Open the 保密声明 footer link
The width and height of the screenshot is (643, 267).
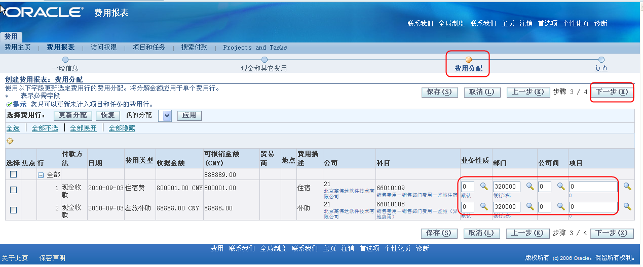[53, 258]
